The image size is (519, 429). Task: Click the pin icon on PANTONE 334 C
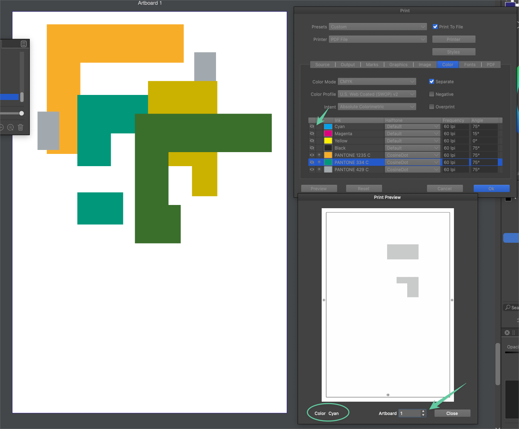click(319, 162)
